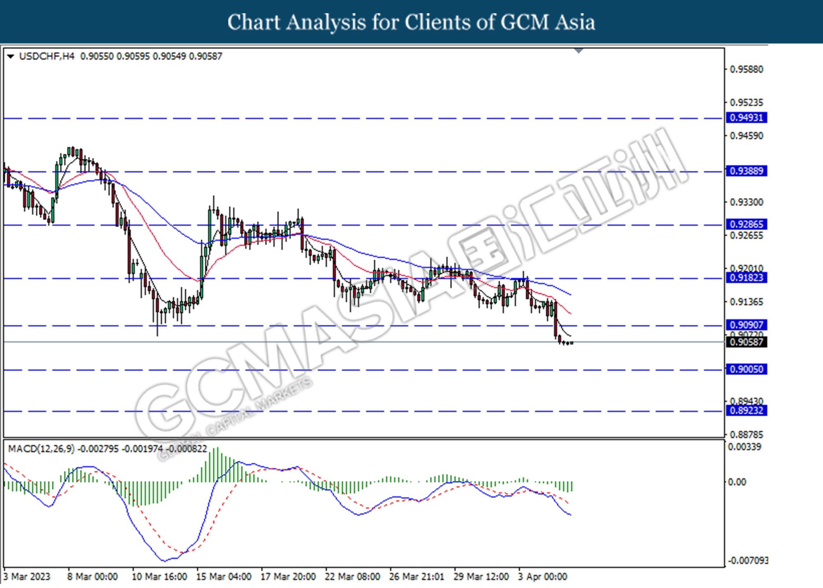Click the 8 Mar 00:00 time label

[93, 576]
